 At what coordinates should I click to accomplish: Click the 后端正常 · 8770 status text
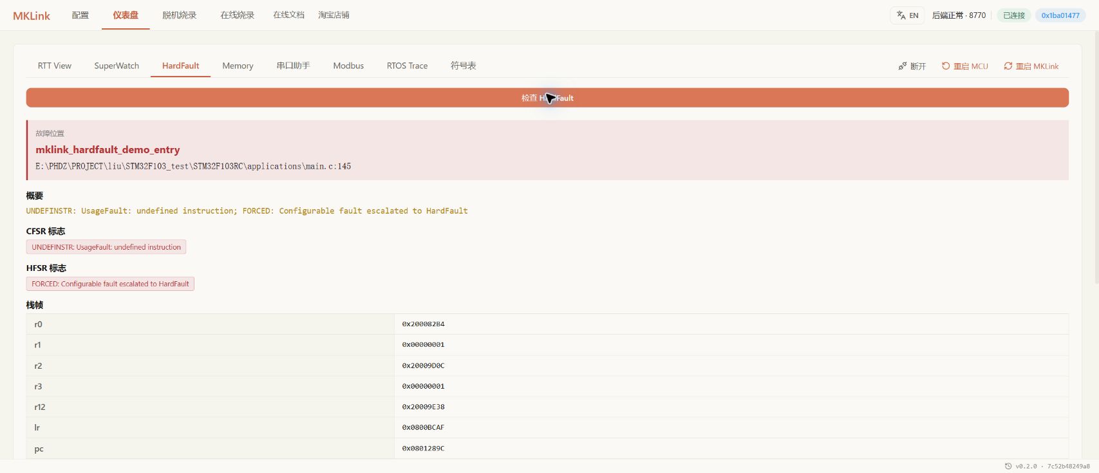[x=959, y=15]
